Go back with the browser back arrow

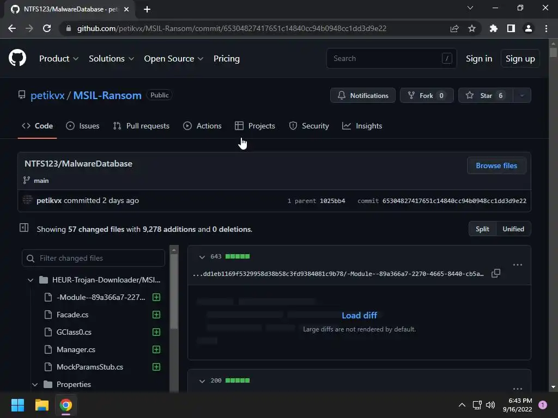12,28
